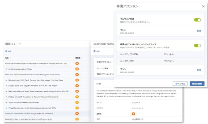Click severity badge for New Wiper Malware row
The image size is (208, 124).
[77, 64]
